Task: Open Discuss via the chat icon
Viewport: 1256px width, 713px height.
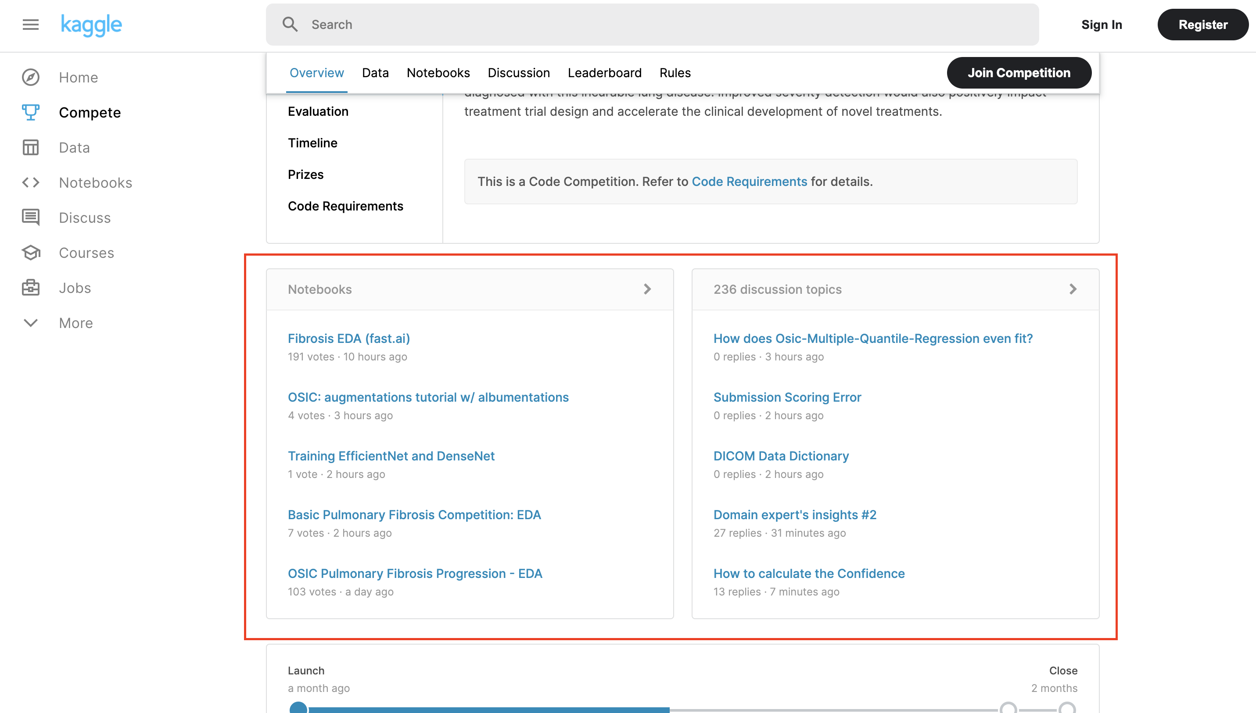Action: (x=30, y=217)
